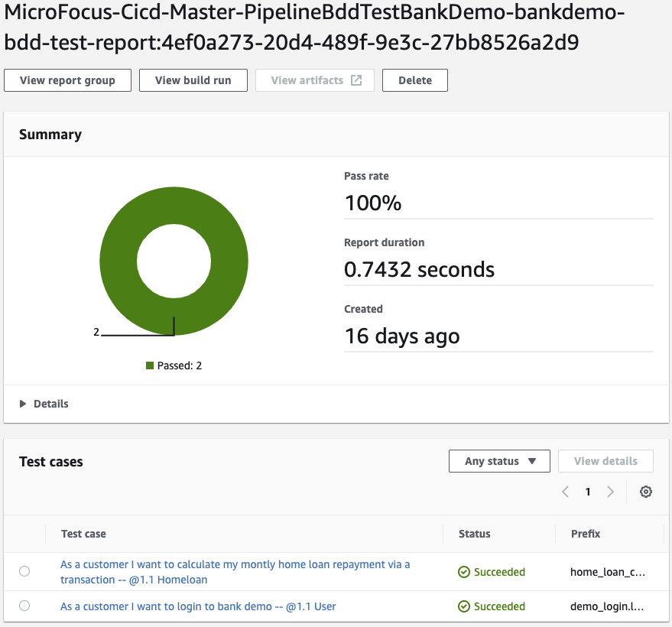This screenshot has height=627, width=672.
Task: Click the checkbox column header cell
Action: pyautogui.click(x=24, y=534)
